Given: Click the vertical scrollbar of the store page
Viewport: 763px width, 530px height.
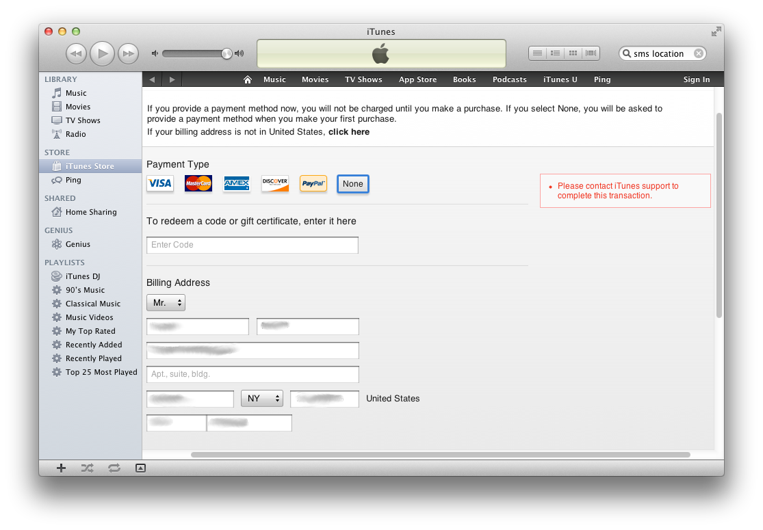Looking at the screenshot, I should 719,215.
